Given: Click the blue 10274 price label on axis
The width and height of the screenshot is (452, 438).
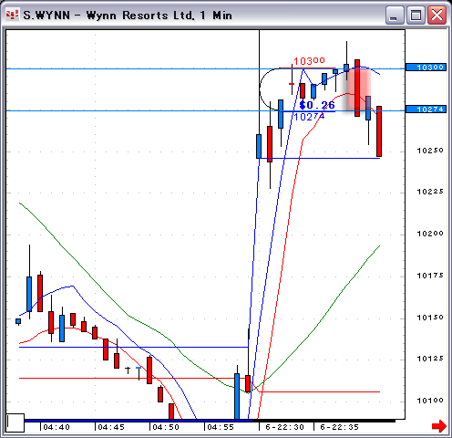Looking at the screenshot, I should (426, 109).
